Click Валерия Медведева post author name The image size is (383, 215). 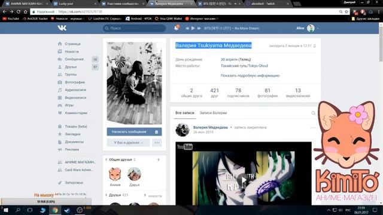[x=210, y=127]
